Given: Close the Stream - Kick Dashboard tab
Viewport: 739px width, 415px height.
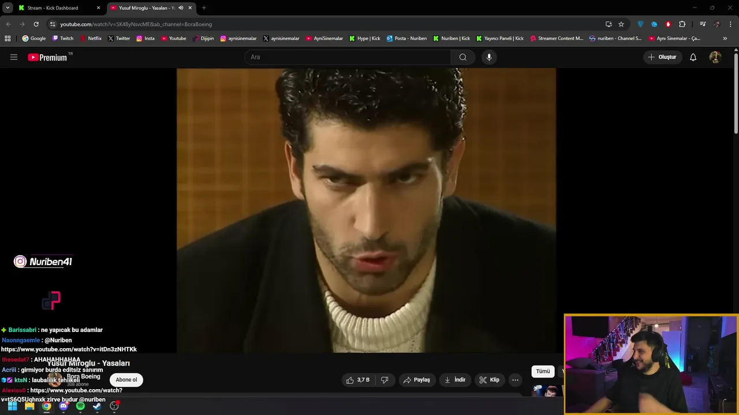Looking at the screenshot, I should 98,8.
